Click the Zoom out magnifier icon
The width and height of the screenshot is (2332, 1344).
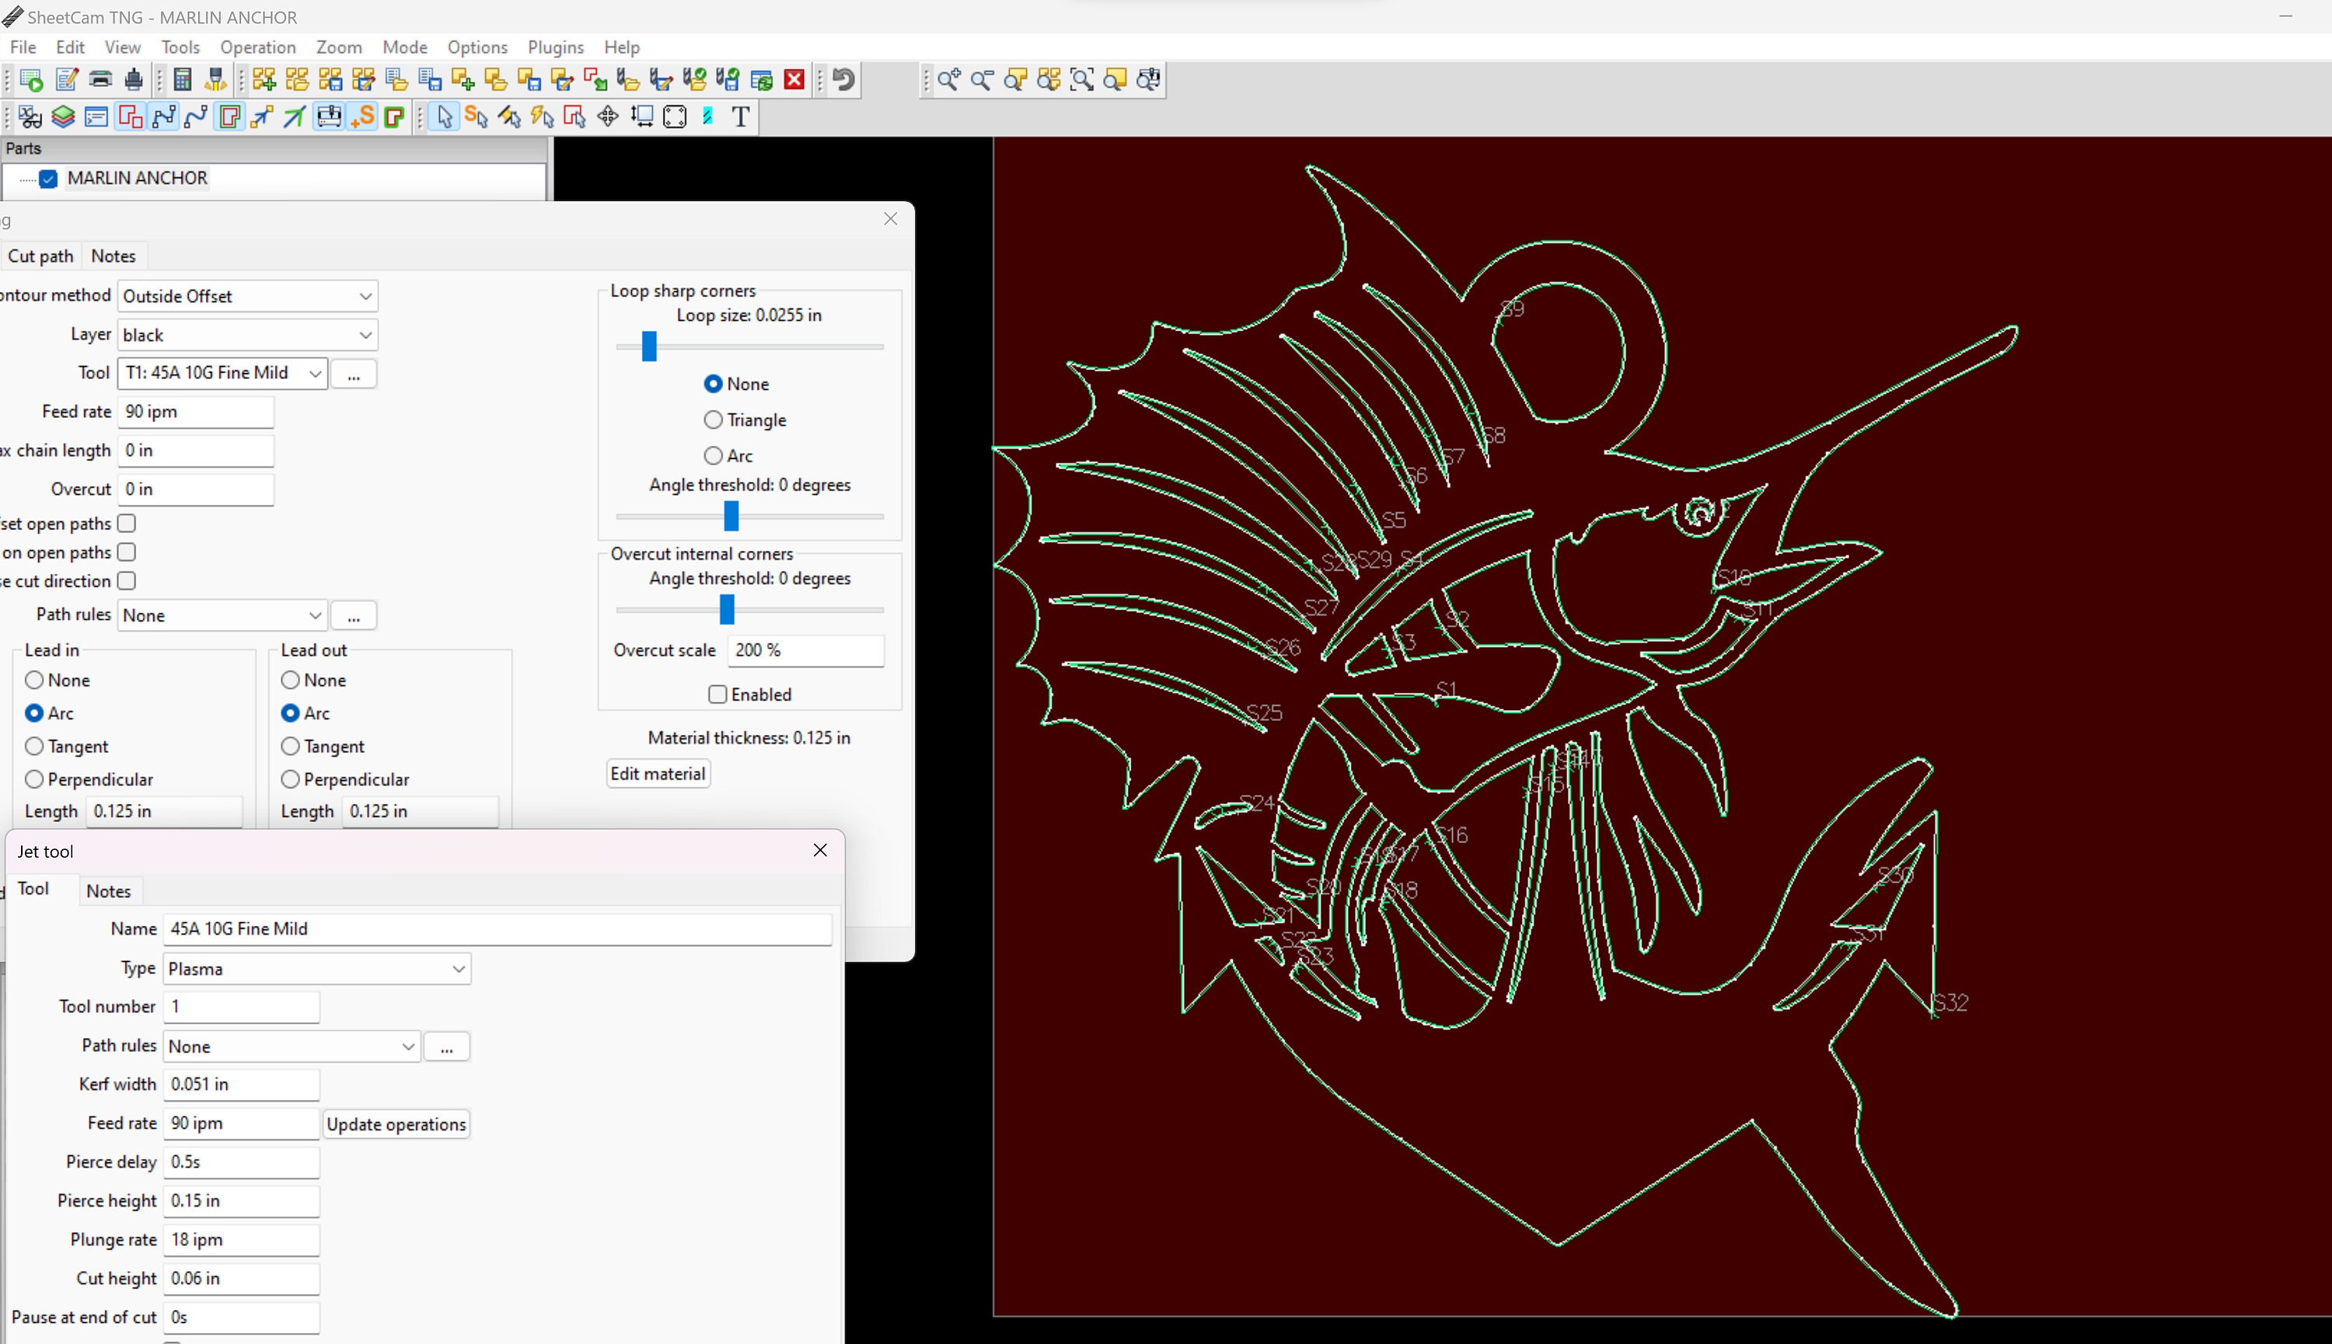982,80
